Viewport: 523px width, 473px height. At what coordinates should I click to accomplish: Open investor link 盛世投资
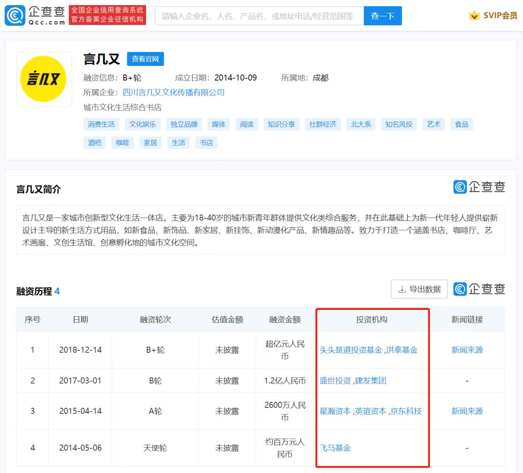click(335, 381)
